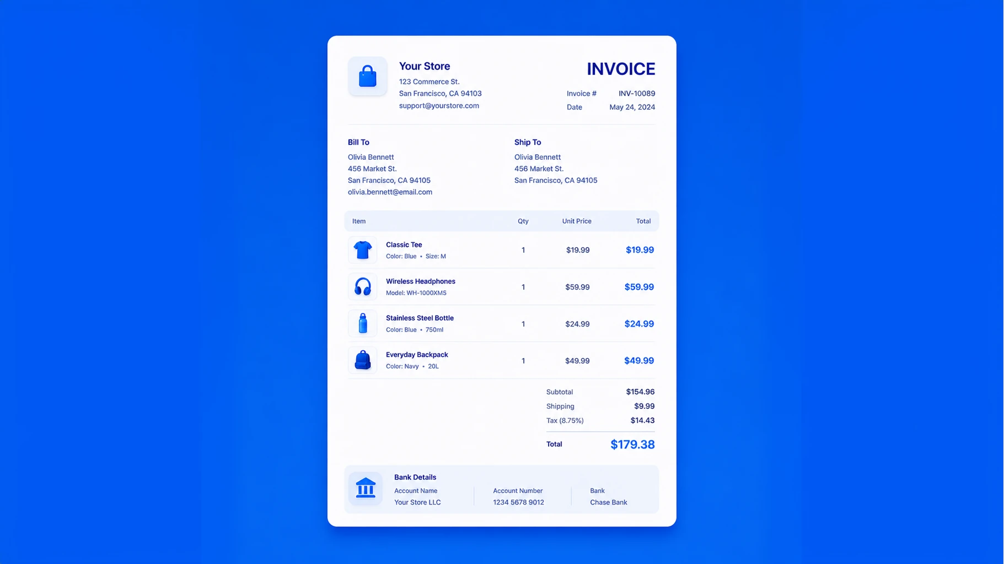Select the Wireless Headphones item name

(421, 281)
